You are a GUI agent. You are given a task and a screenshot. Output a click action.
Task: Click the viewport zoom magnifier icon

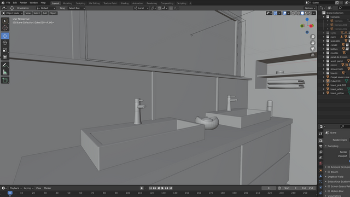pos(312,37)
